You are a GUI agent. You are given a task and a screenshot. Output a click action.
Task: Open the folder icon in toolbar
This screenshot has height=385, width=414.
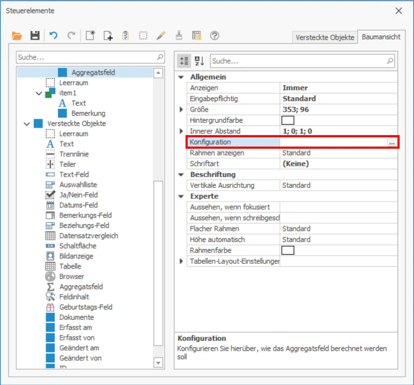(17, 35)
